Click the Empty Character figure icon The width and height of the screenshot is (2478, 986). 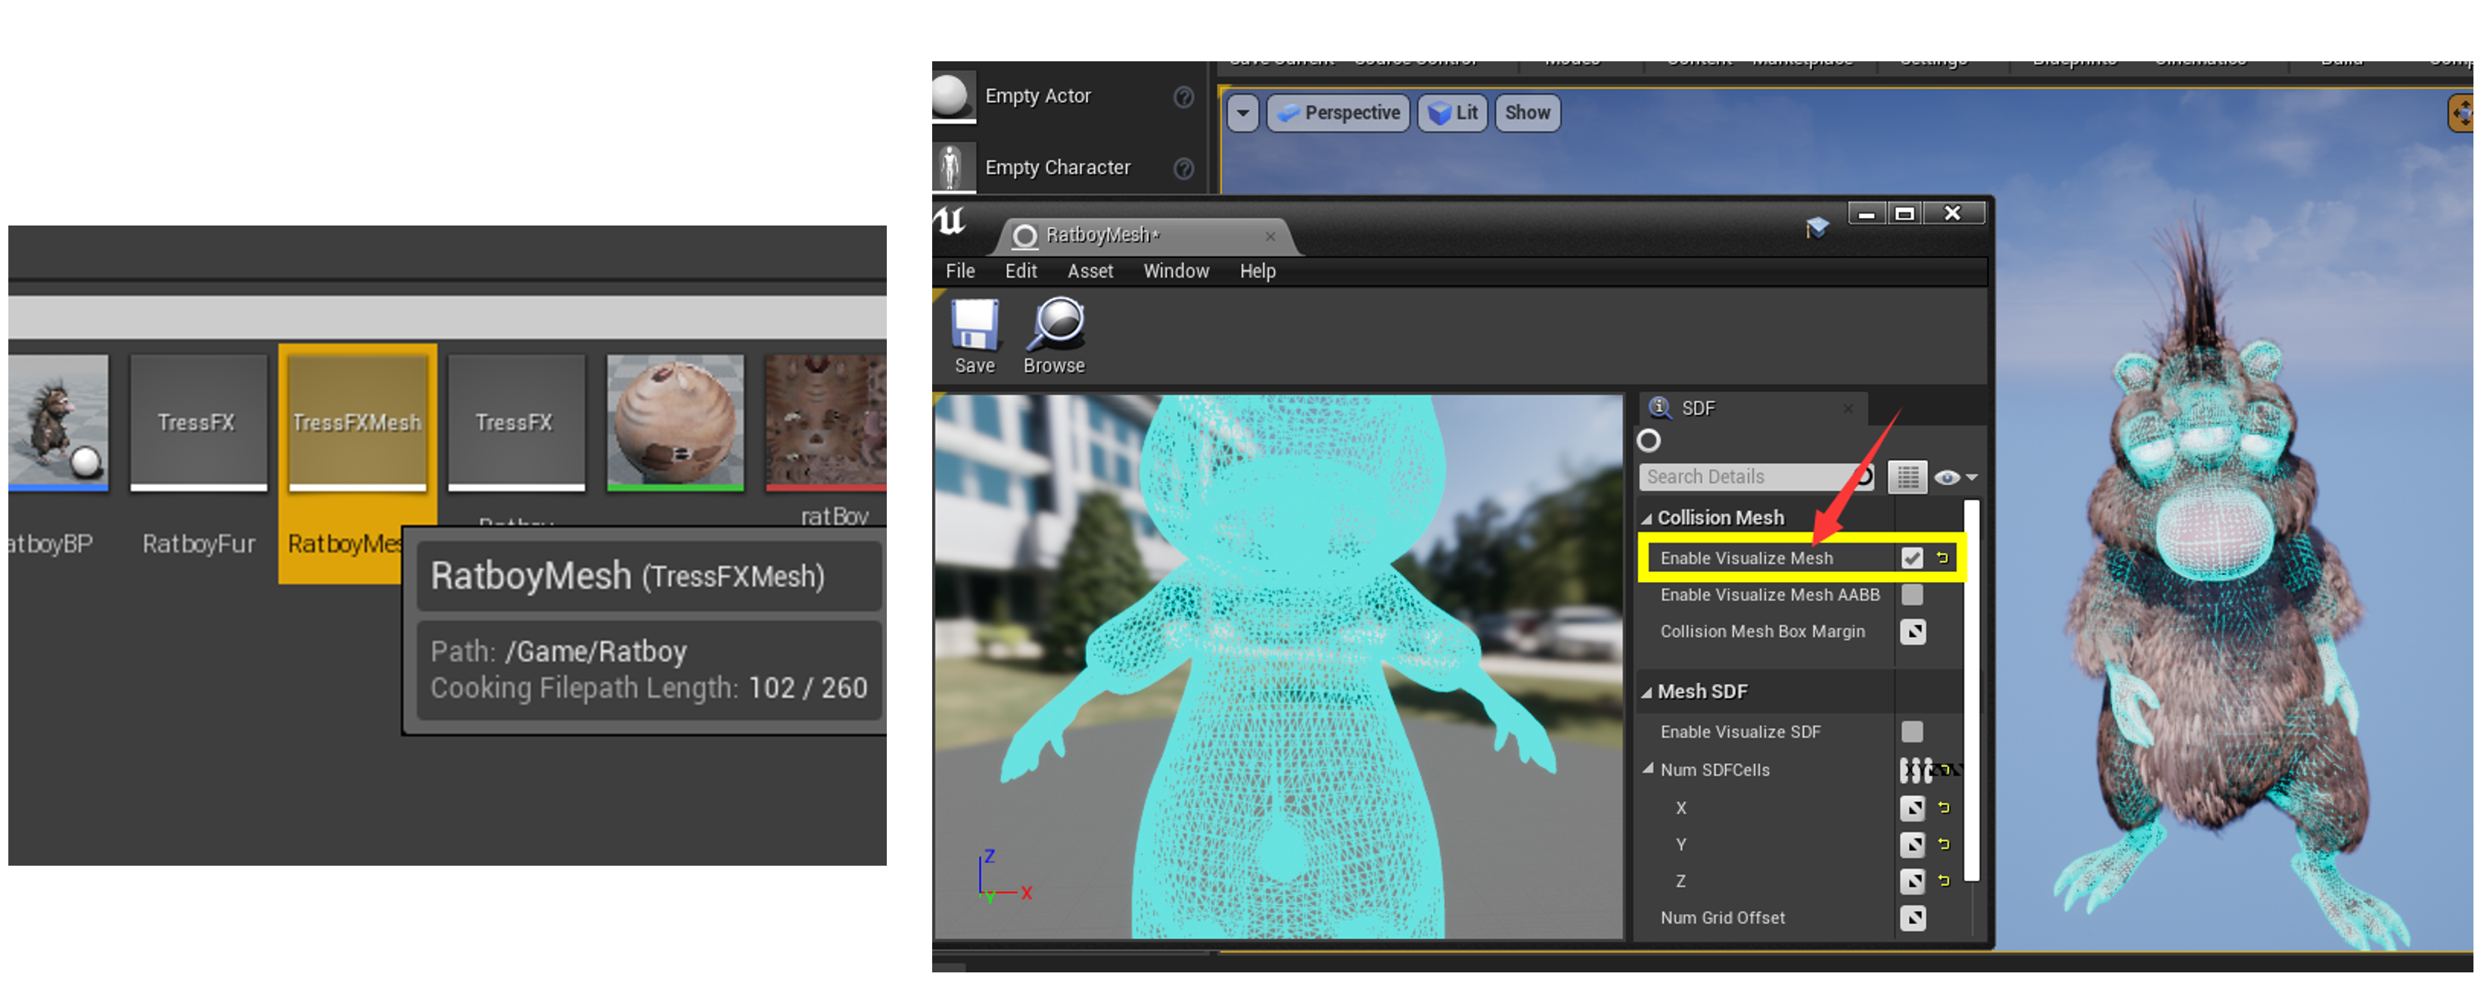[x=950, y=167]
